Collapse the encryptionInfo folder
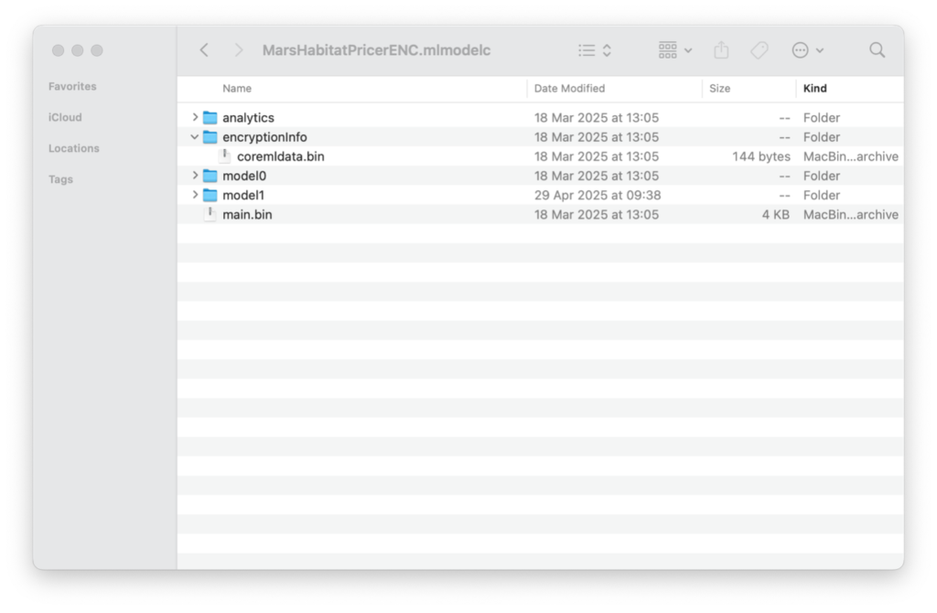Screen dimensions: 937x613 point(195,137)
